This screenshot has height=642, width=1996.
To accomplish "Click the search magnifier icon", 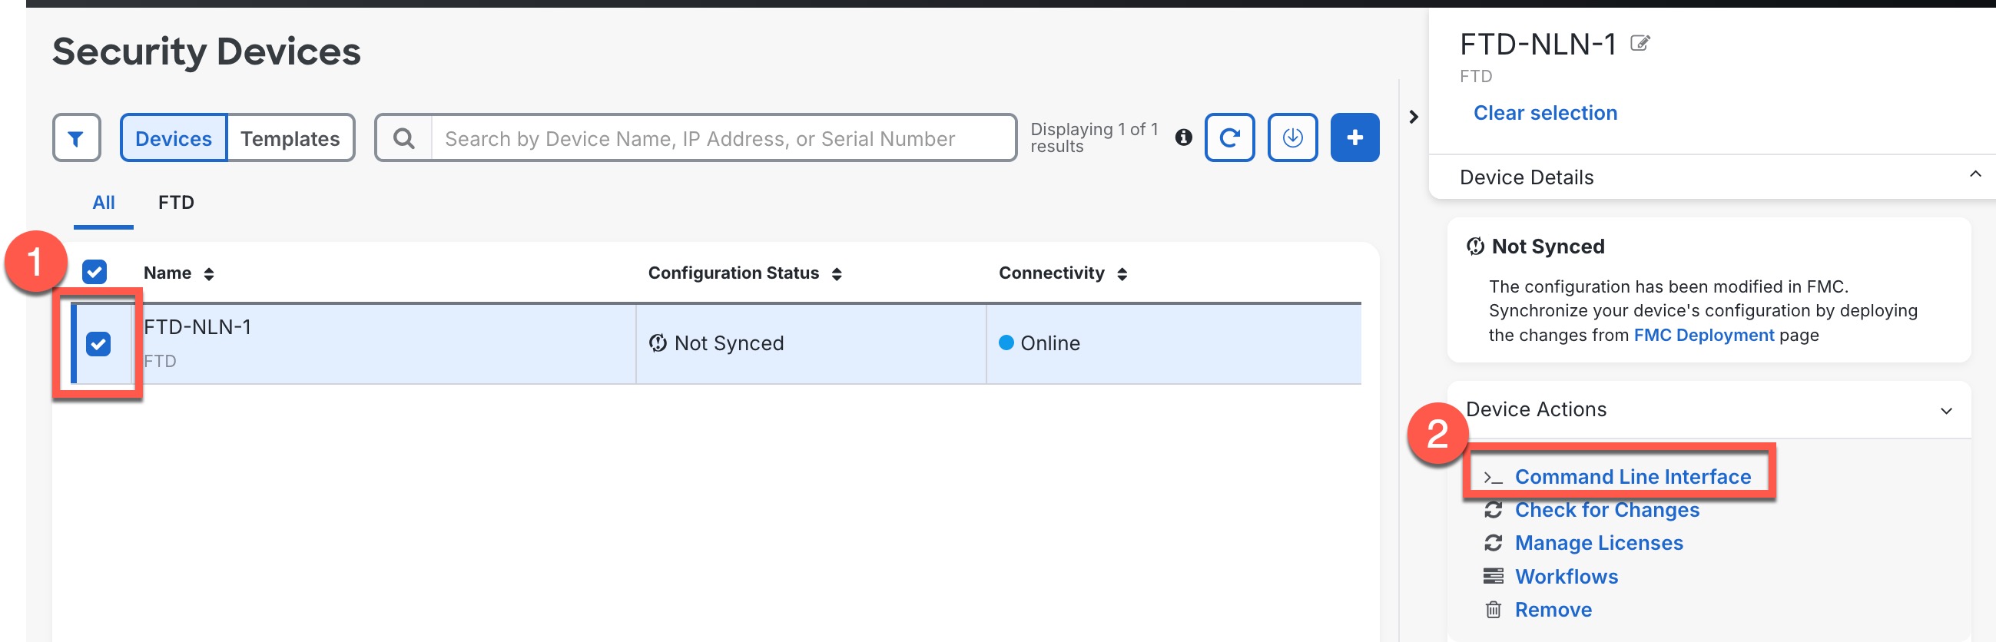I will (403, 139).
